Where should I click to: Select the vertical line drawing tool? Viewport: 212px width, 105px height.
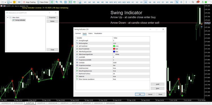(187, 2)
